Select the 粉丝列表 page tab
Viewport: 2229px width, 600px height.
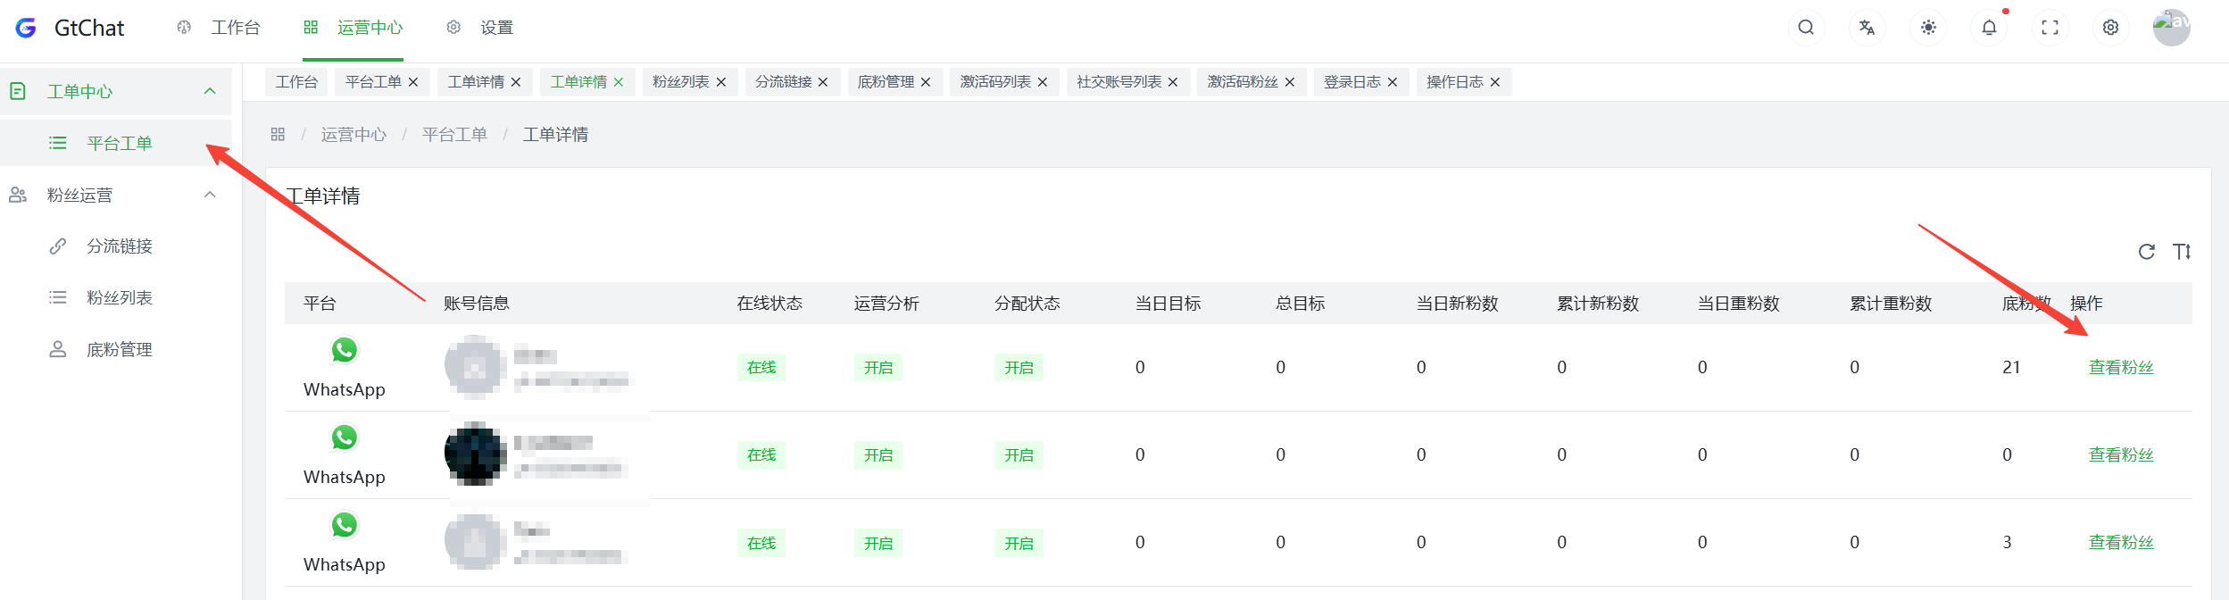click(x=680, y=82)
